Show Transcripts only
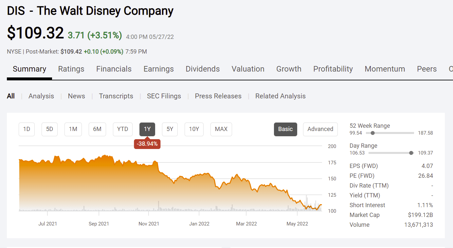This screenshot has width=453, height=248. (116, 96)
